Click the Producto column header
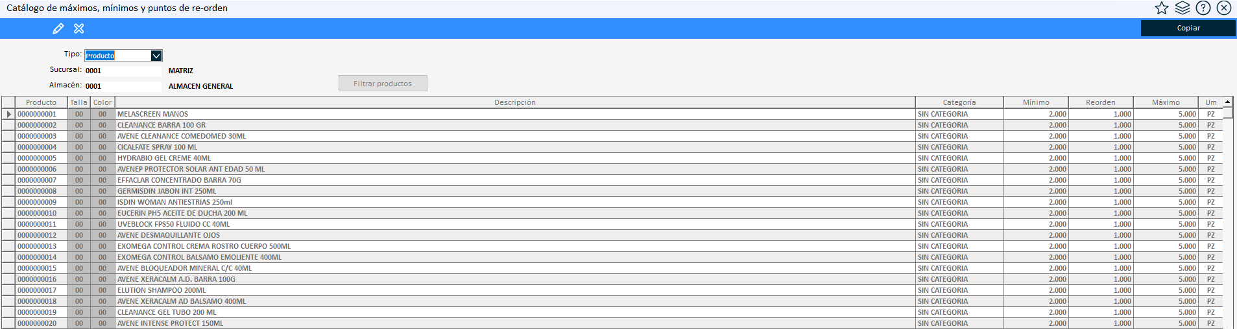The image size is (1237, 329). 42,102
